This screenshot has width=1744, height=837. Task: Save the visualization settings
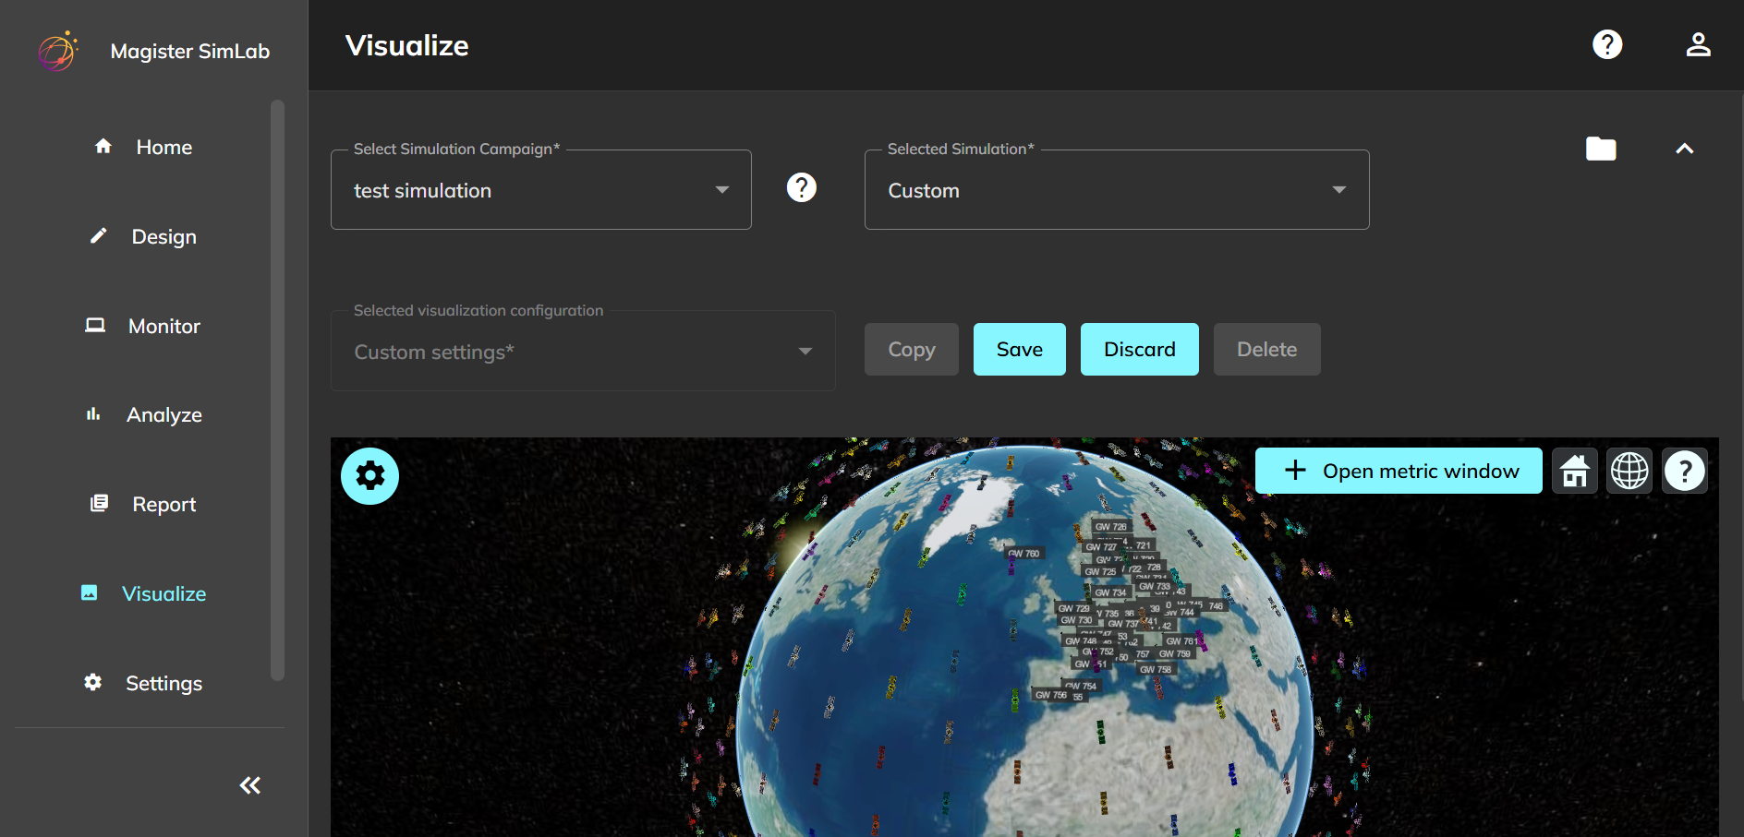click(1020, 349)
